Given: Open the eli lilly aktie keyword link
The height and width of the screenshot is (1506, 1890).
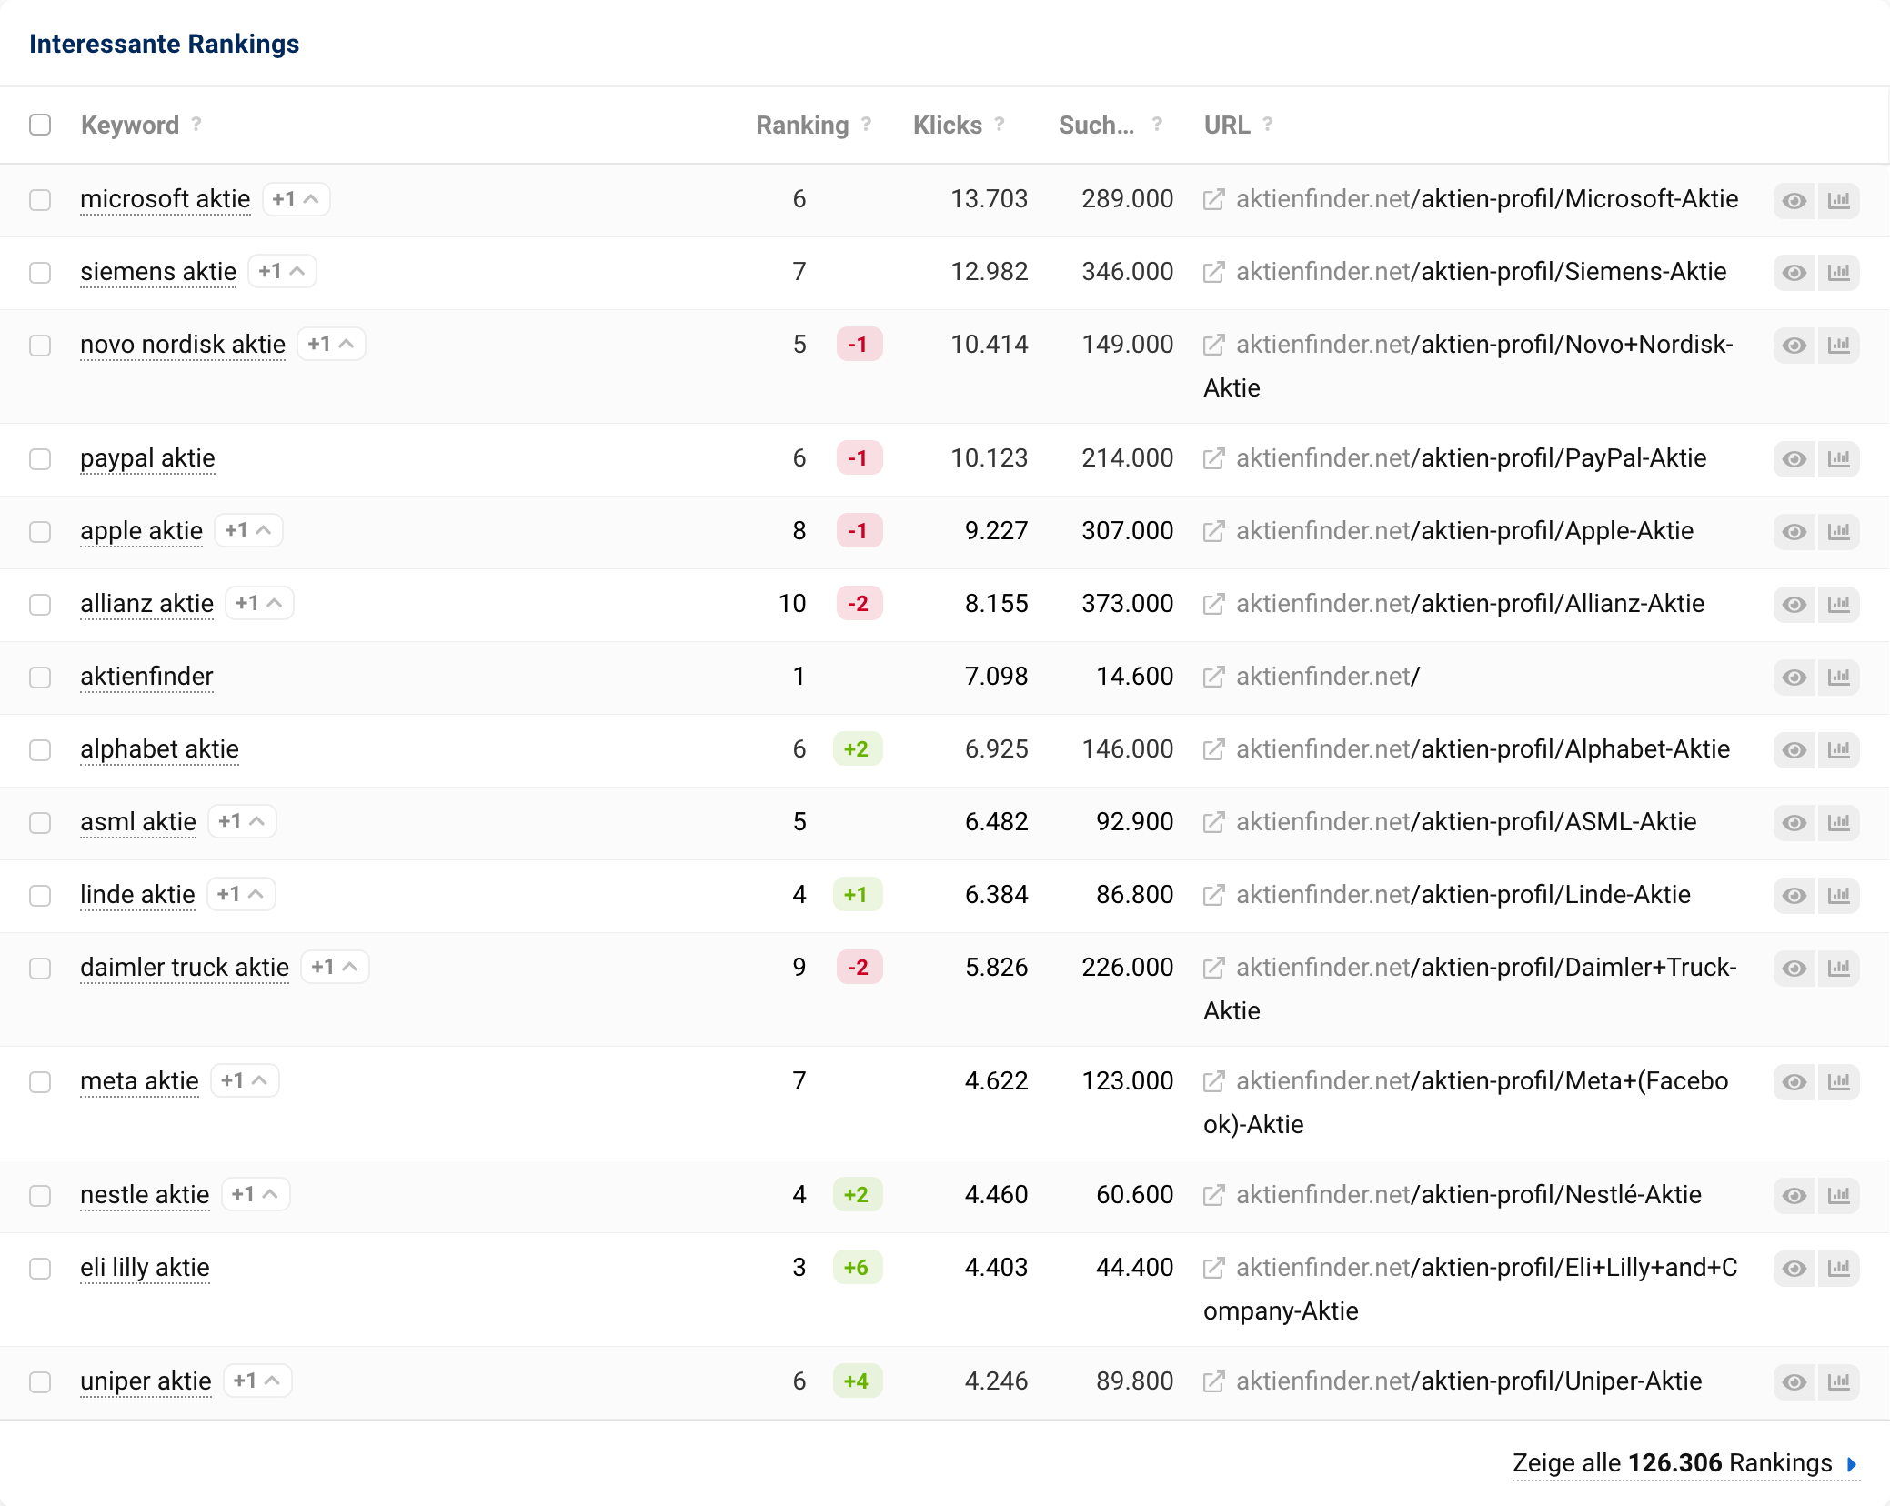Looking at the screenshot, I should pos(145,1267).
